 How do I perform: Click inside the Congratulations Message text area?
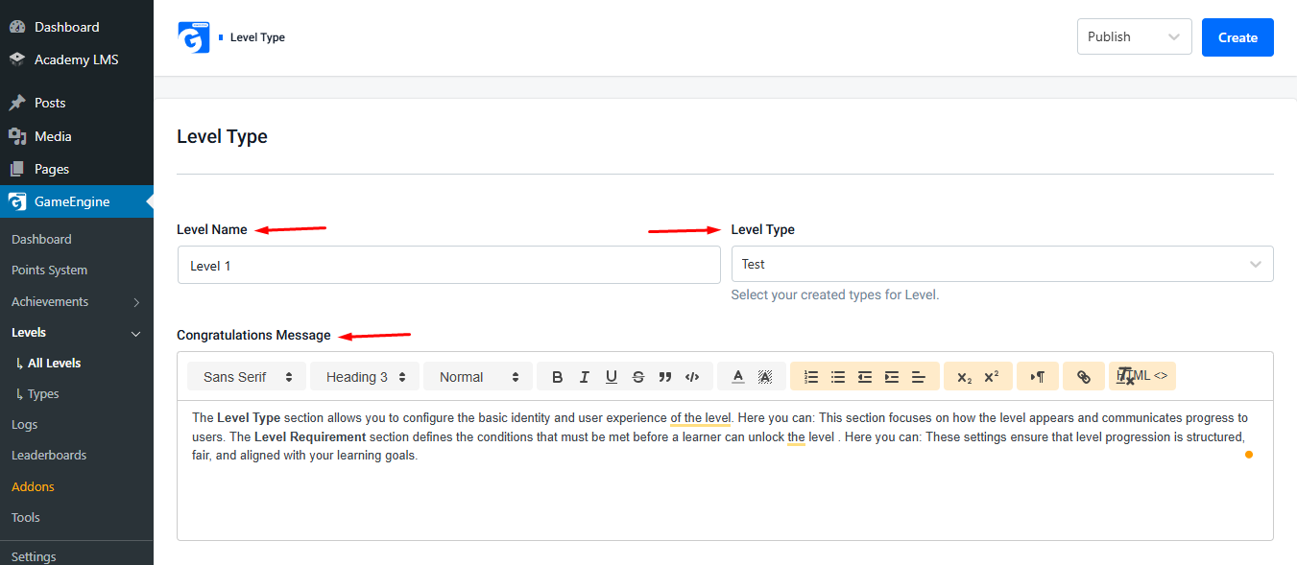click(x=725, y=470)
